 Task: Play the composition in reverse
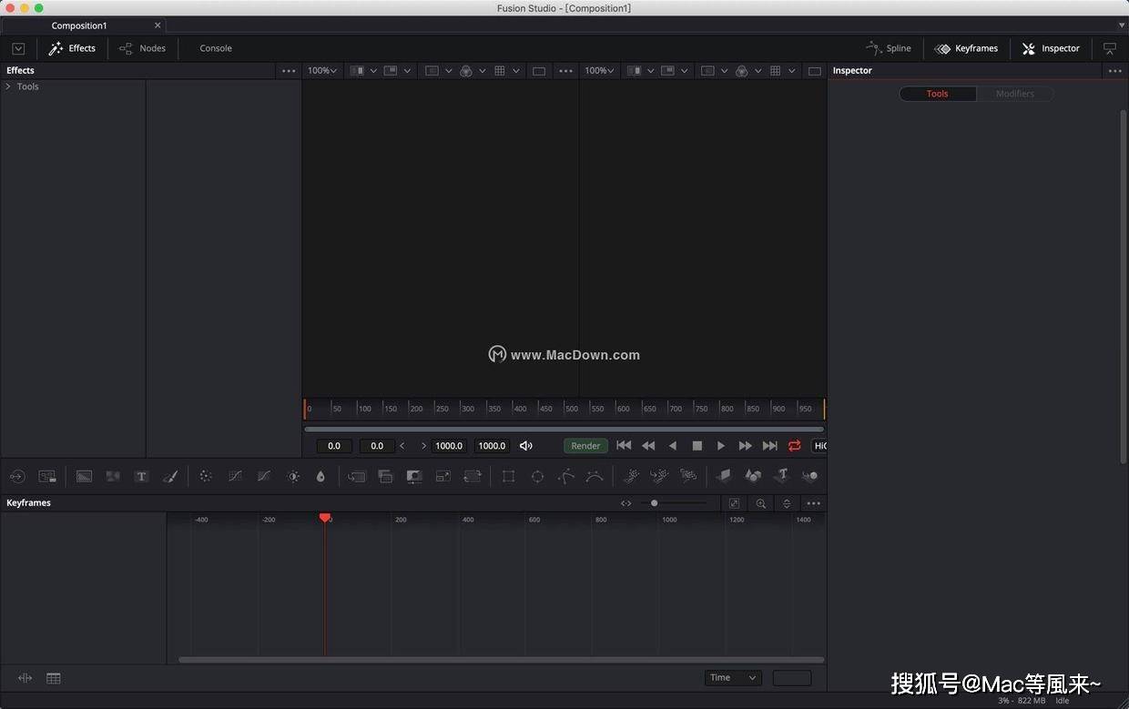[673, 446]
